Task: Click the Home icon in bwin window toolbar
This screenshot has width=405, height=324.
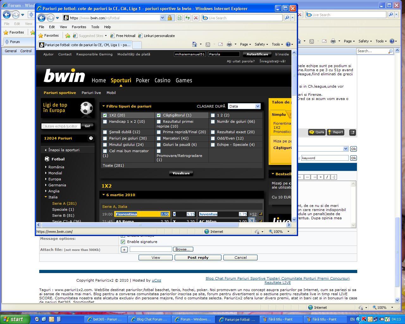Action: click(x=195, y=44)
